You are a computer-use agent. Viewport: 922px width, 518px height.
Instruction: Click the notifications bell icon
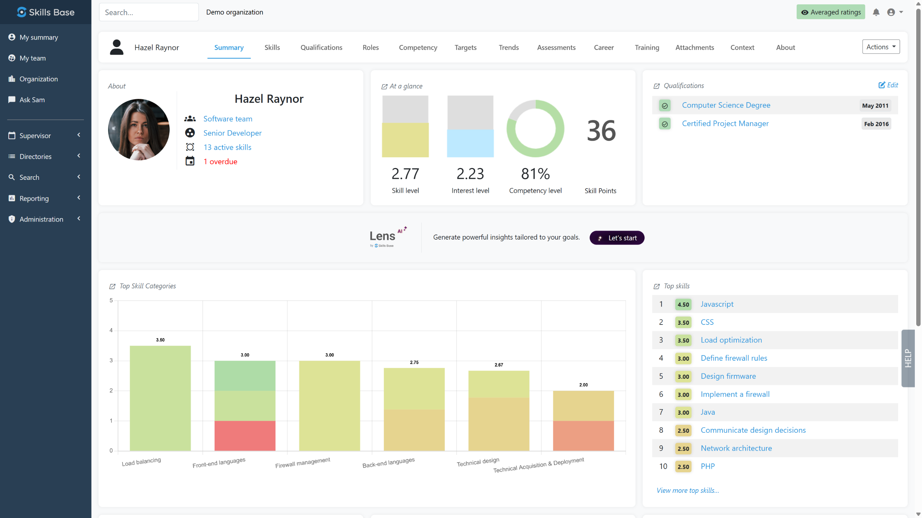[x=876, y=12]
